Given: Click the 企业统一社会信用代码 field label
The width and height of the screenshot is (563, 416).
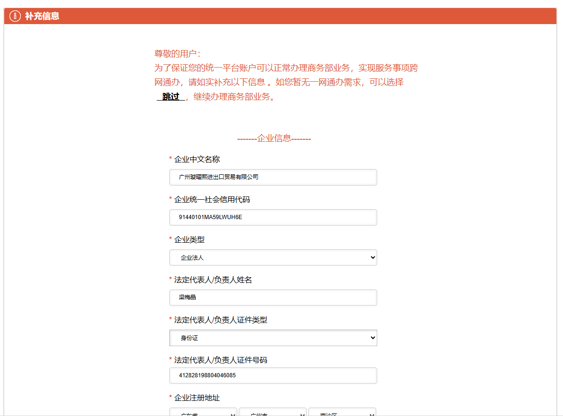Looking at the screenshot, I should [x=212, y=200].
